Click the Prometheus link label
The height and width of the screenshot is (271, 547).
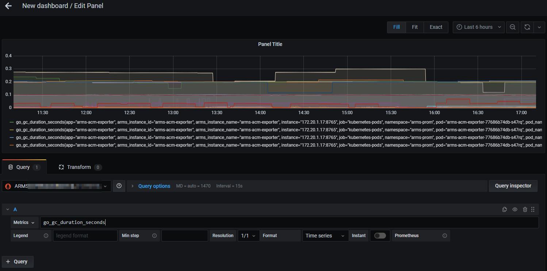point(406,236)
